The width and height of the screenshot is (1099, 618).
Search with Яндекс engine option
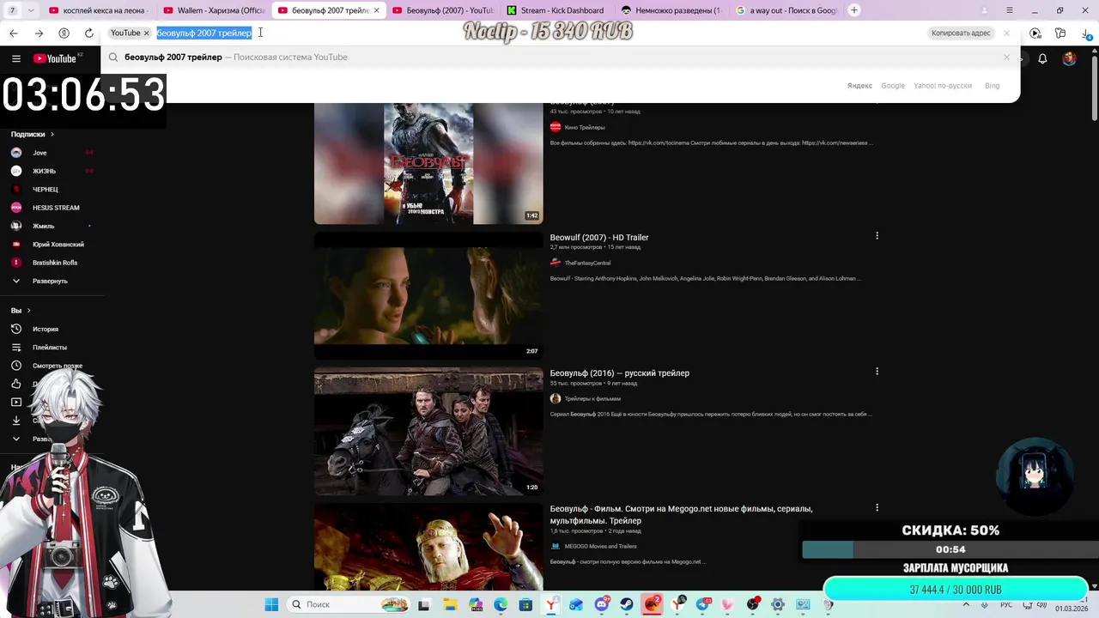pos(859,86)
